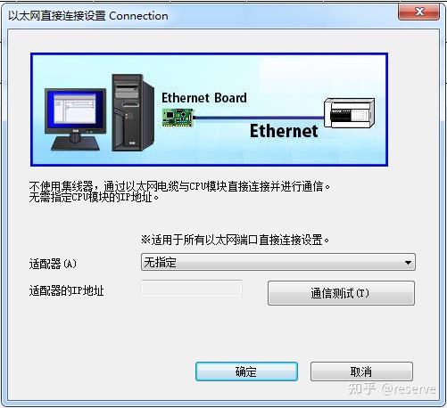Click the blue Ethernet cable line
447x408 pixels.
259,118
